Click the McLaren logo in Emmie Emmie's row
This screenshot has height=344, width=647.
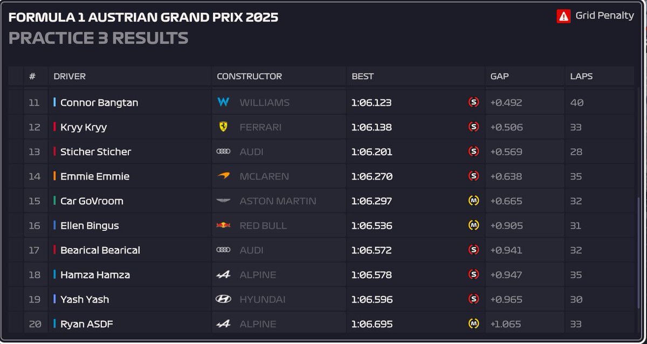coord(223,176)
